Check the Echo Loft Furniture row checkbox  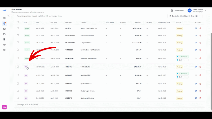coord(18,35)
